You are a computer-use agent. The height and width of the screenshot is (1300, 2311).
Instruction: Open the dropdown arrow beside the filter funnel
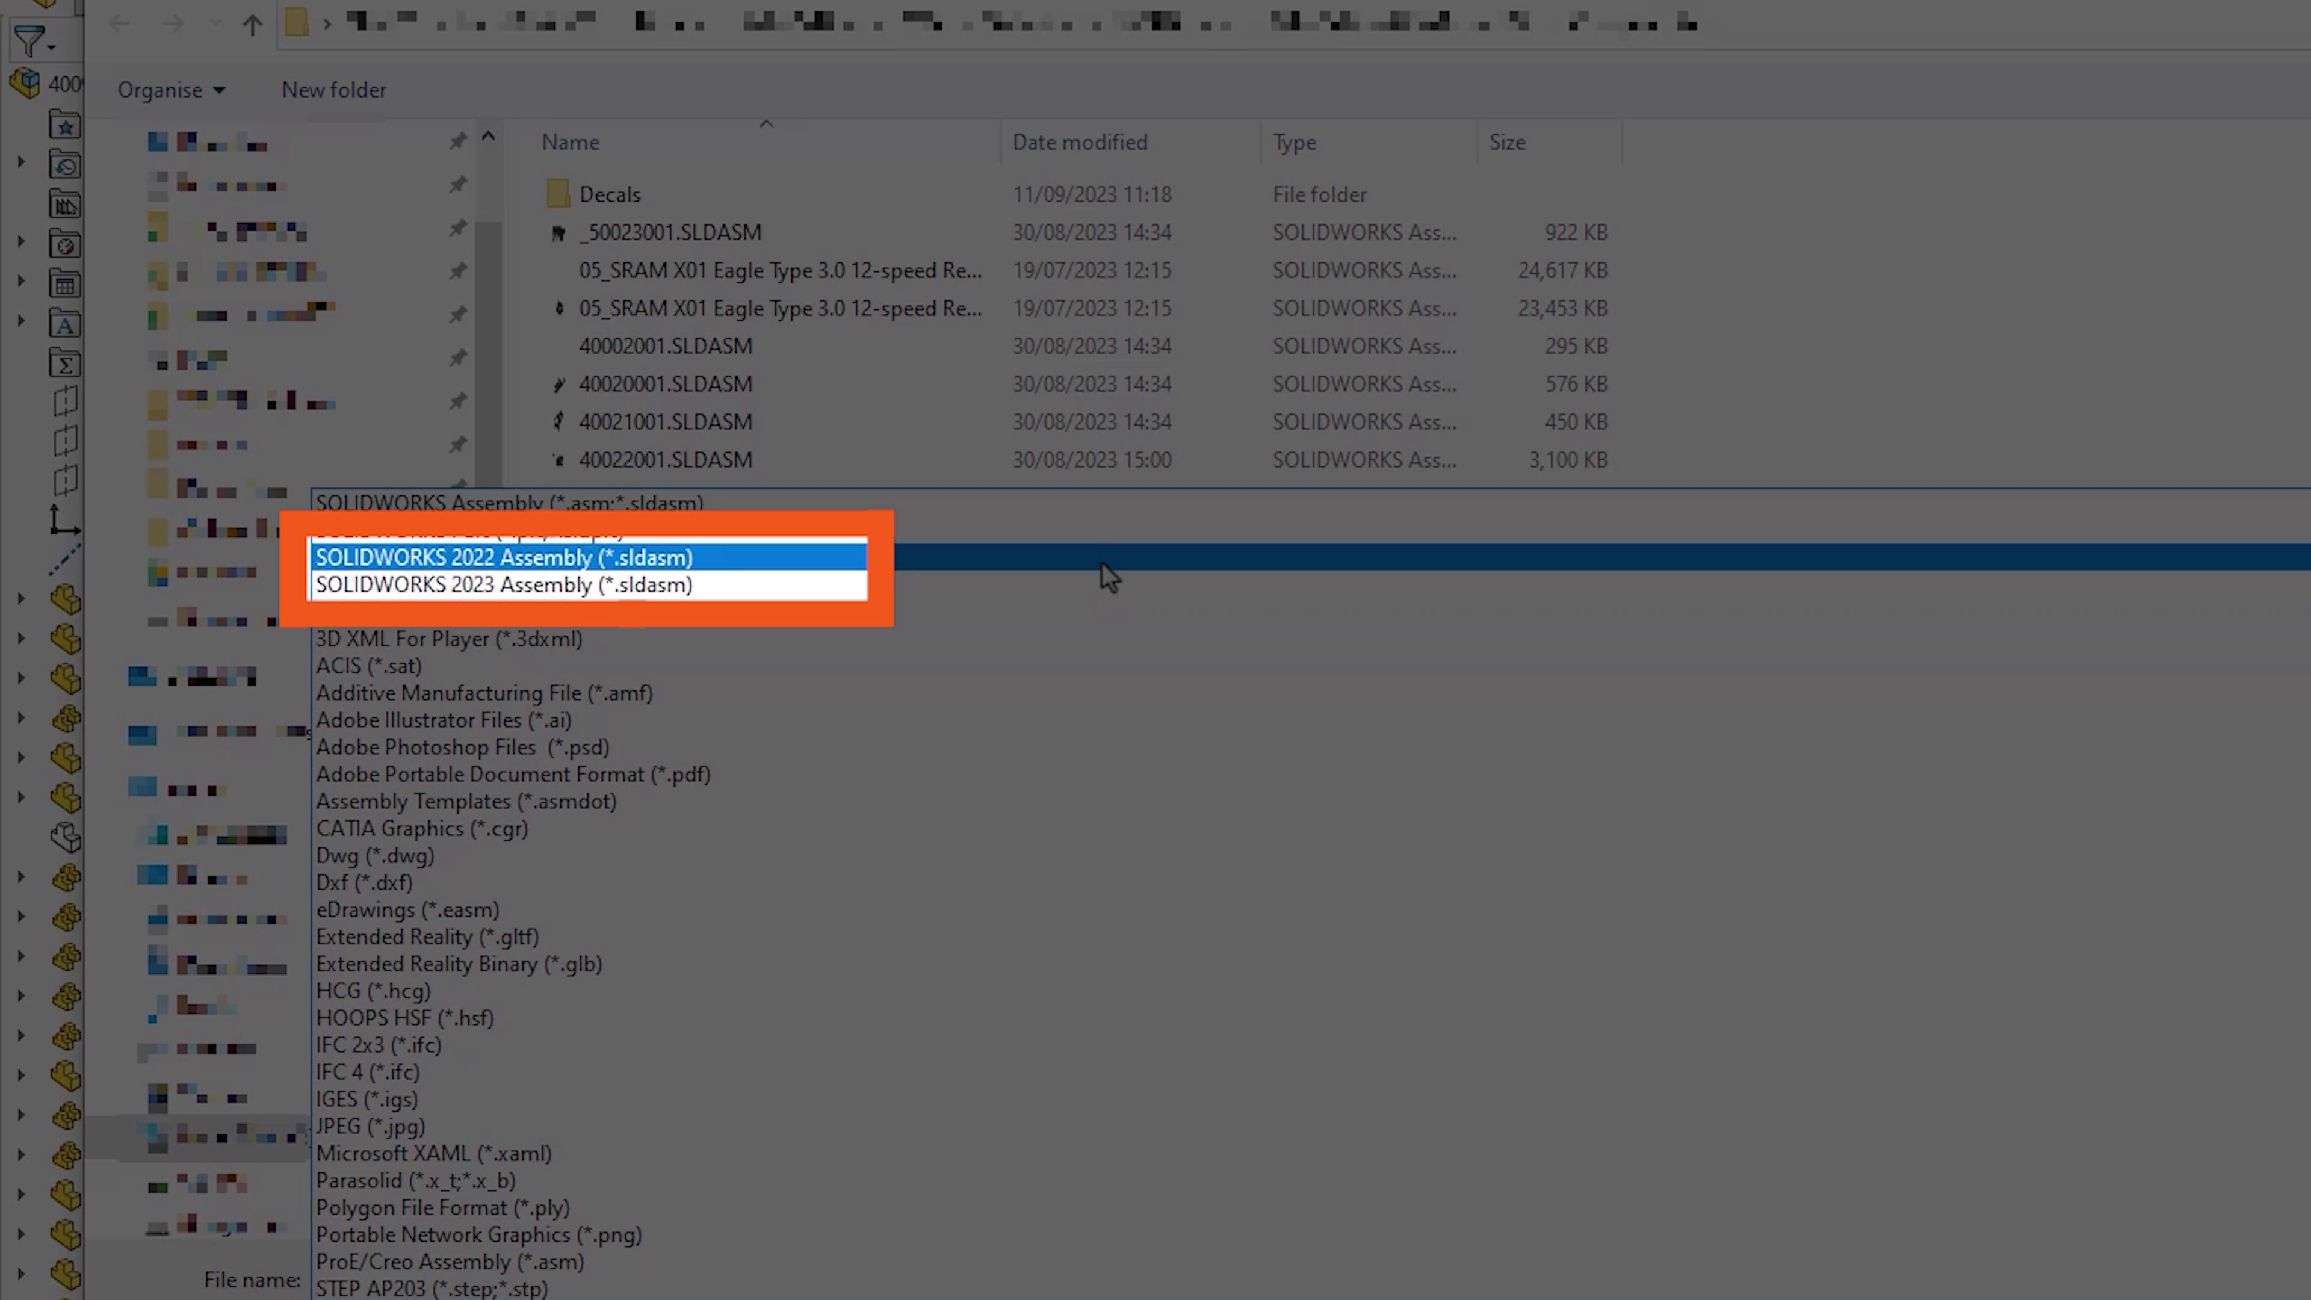point(51,46)
